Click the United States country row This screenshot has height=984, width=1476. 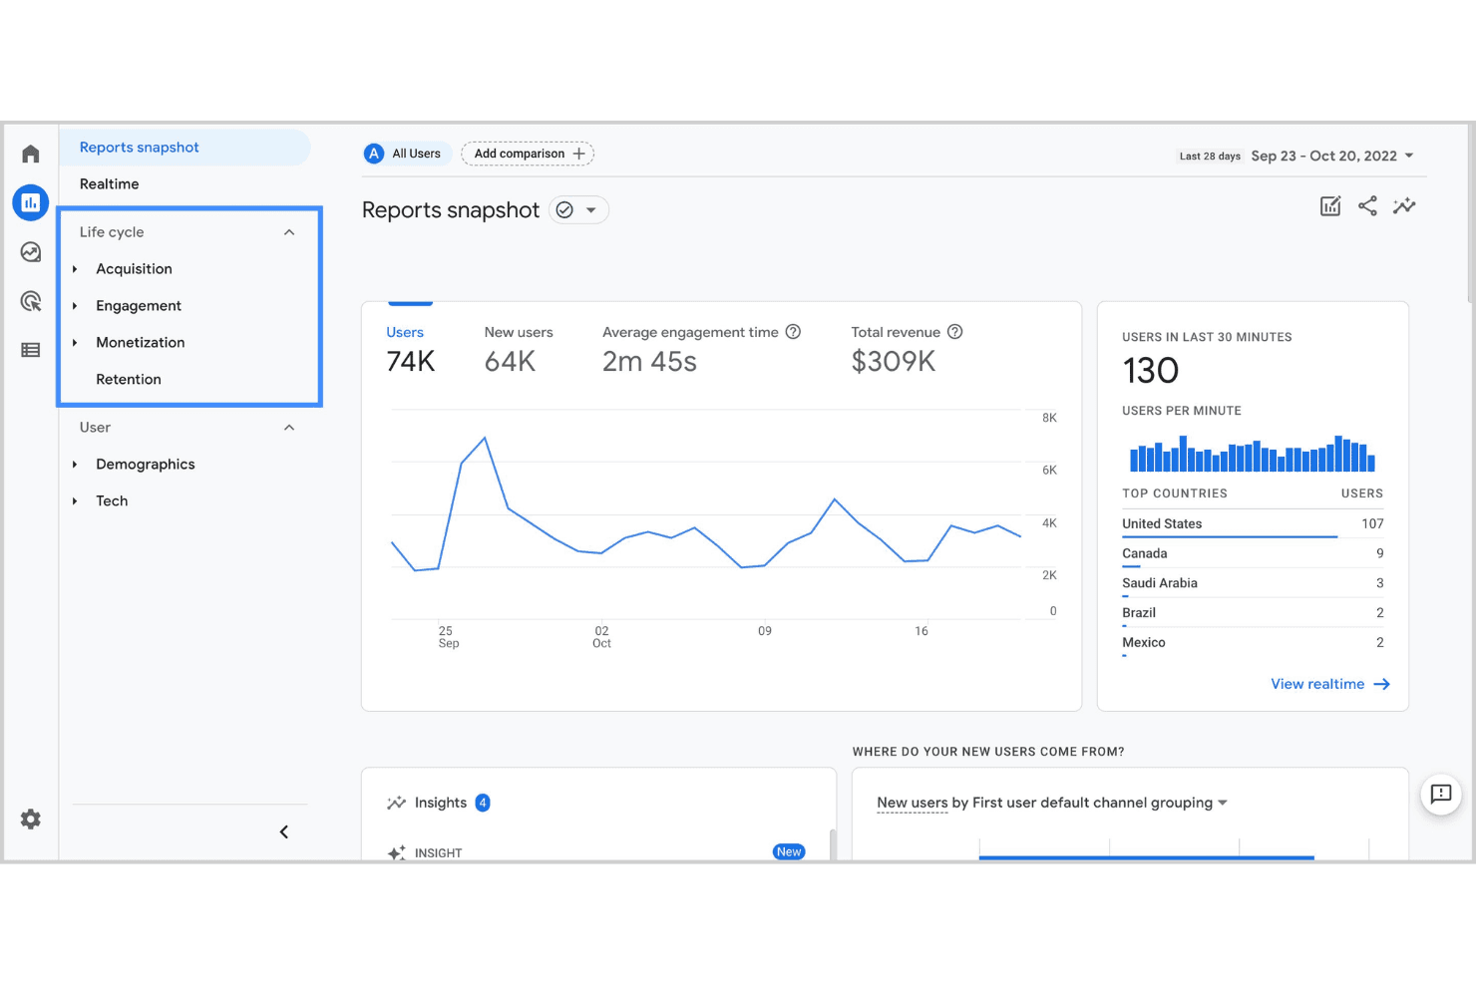coord(1253,523)
